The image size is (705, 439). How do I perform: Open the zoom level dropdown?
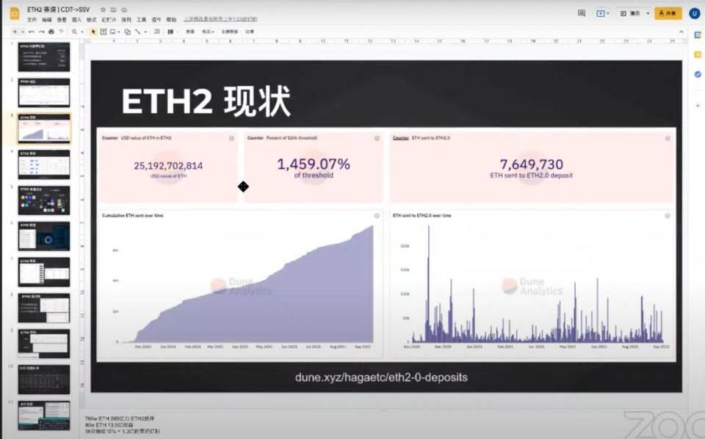pos(77,32)
